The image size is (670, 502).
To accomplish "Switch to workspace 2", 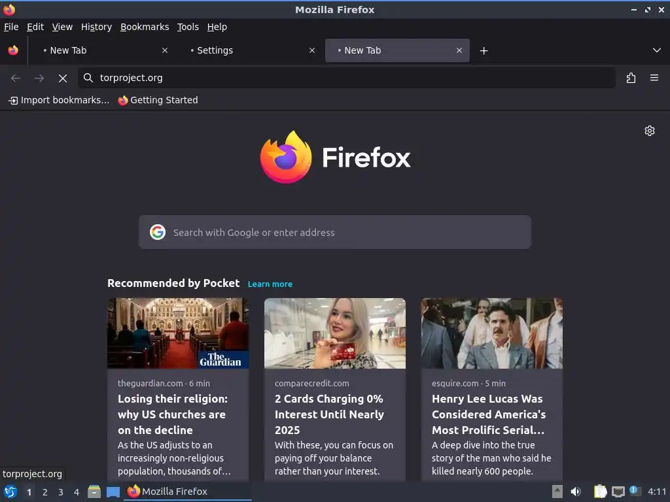I will tap(45, 492).
